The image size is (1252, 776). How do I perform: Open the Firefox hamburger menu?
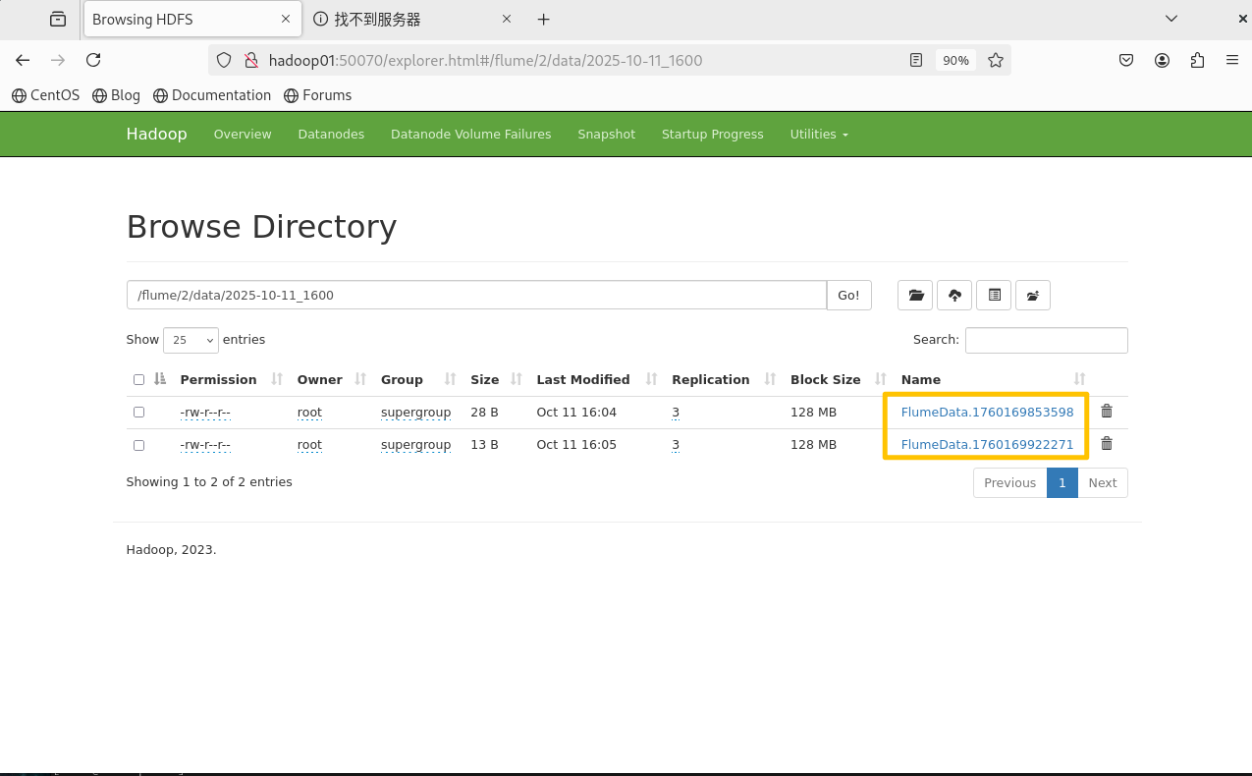click(x=1232, y=60)
